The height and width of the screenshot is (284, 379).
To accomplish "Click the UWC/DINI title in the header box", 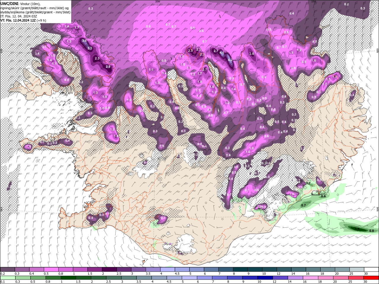I will coord(10,3).
